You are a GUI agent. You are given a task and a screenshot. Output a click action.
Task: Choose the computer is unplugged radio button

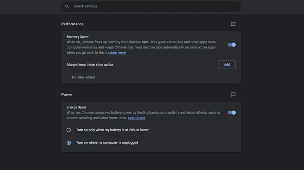(69, 143)
